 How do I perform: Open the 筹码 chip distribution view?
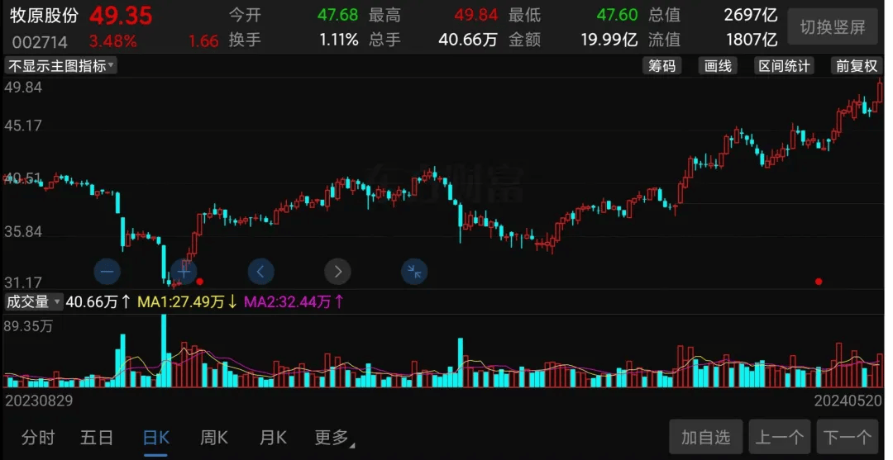[x=661, y=66]
